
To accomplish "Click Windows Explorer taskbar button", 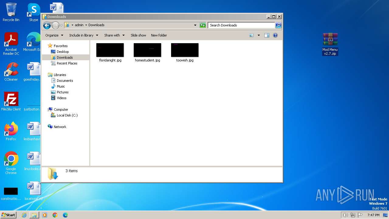I will tap(34, 215).
